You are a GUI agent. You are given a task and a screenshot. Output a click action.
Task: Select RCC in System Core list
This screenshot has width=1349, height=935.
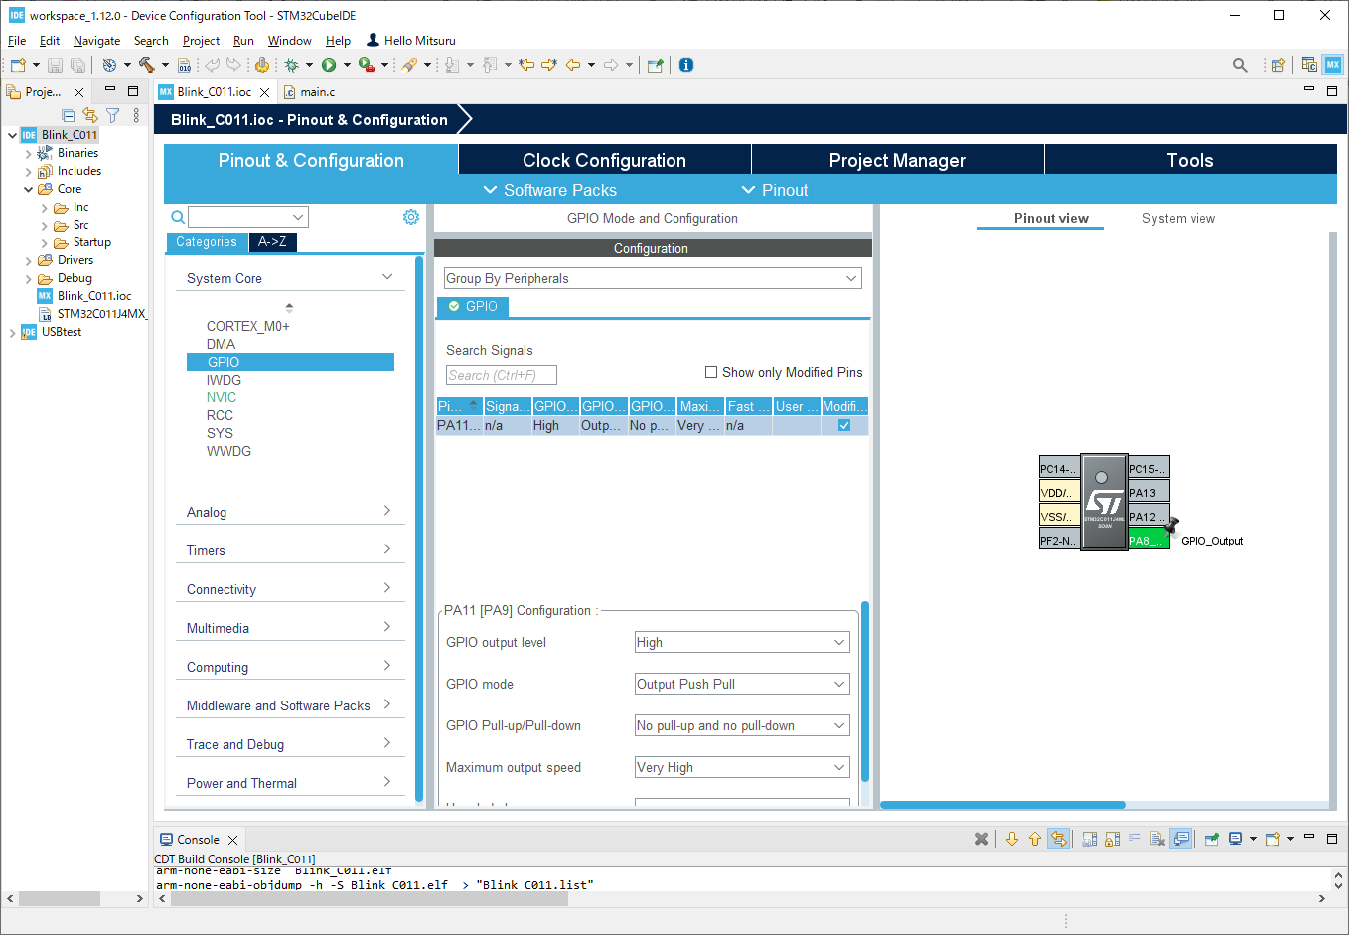(220, 415)
